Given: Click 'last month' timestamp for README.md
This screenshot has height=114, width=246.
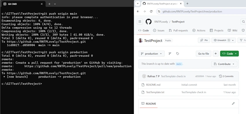Looking at the screenshot, I should 230,85.
